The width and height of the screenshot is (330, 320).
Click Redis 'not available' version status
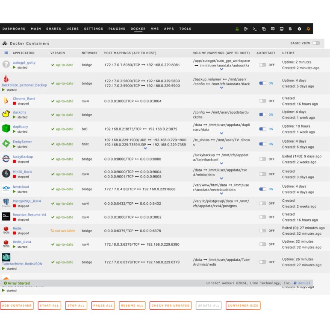pos(63,231)
